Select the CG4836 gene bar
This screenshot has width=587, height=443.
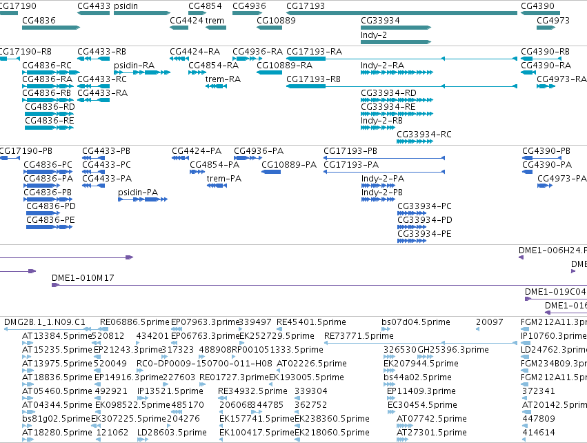(51, 28)
